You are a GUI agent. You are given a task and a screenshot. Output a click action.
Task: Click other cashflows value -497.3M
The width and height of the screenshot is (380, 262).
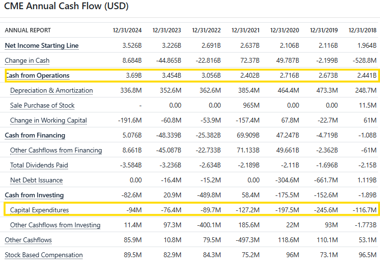tap(248, 240)
